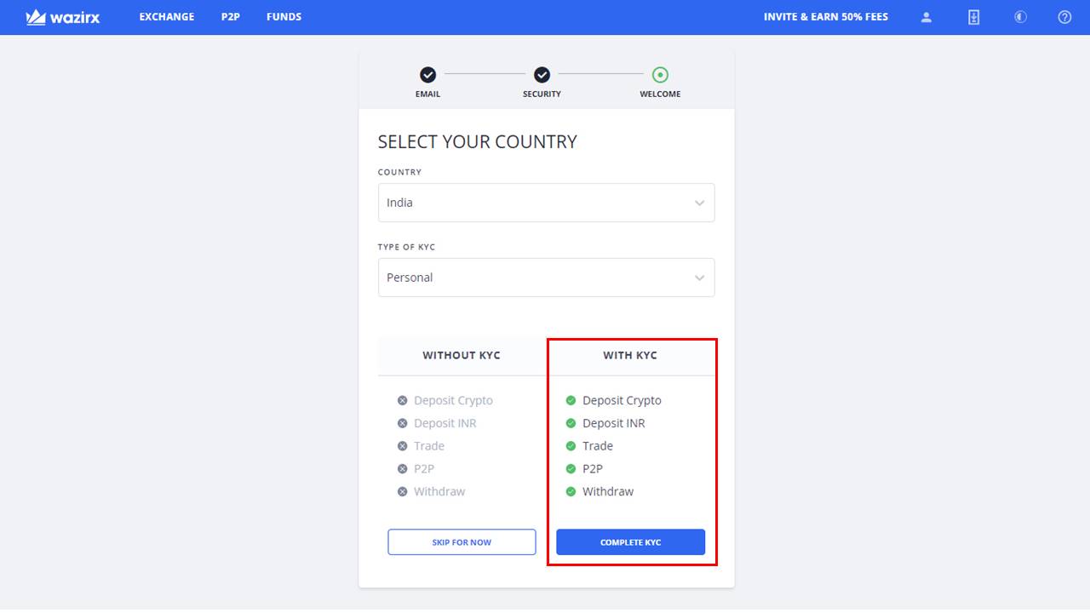Open the Country dropdown showing India

point(546,203)
